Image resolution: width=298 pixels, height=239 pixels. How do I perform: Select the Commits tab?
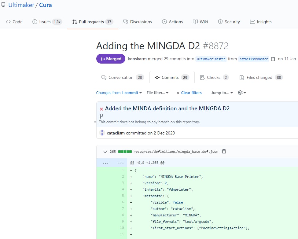(x=172, y=78)
